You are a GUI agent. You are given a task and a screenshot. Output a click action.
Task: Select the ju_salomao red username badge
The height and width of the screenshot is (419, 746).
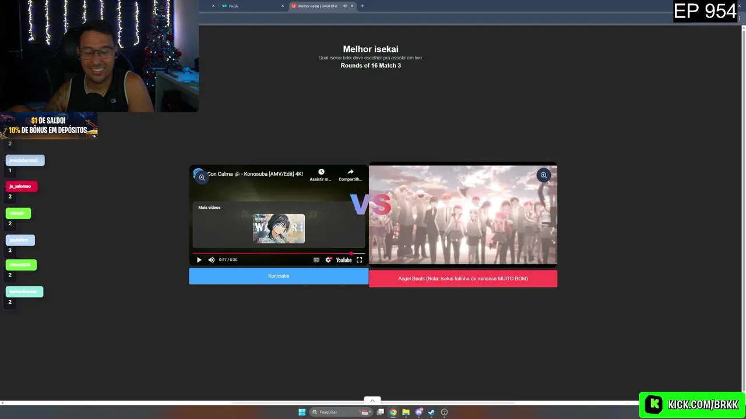(x=22, y=186)
